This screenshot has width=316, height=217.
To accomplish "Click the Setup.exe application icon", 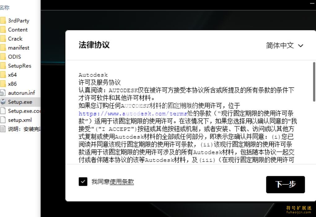I will (3, 102).
